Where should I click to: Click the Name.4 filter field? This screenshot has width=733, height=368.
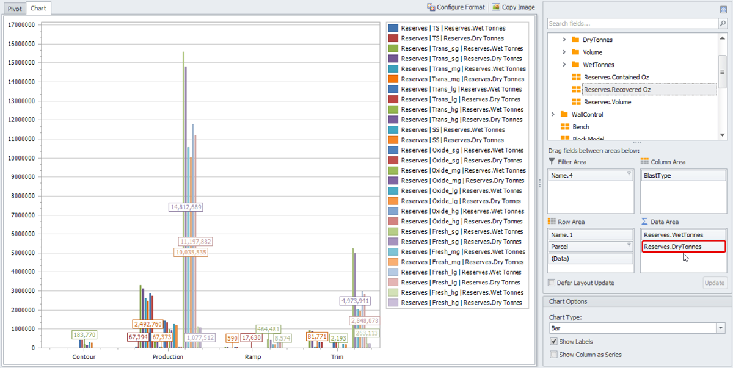pos(591,175)
